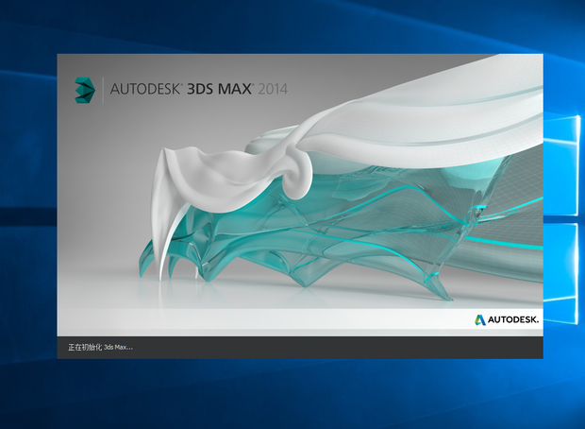Click the AUTODESK wordmark beside the triangle logo

pos(512,320)
